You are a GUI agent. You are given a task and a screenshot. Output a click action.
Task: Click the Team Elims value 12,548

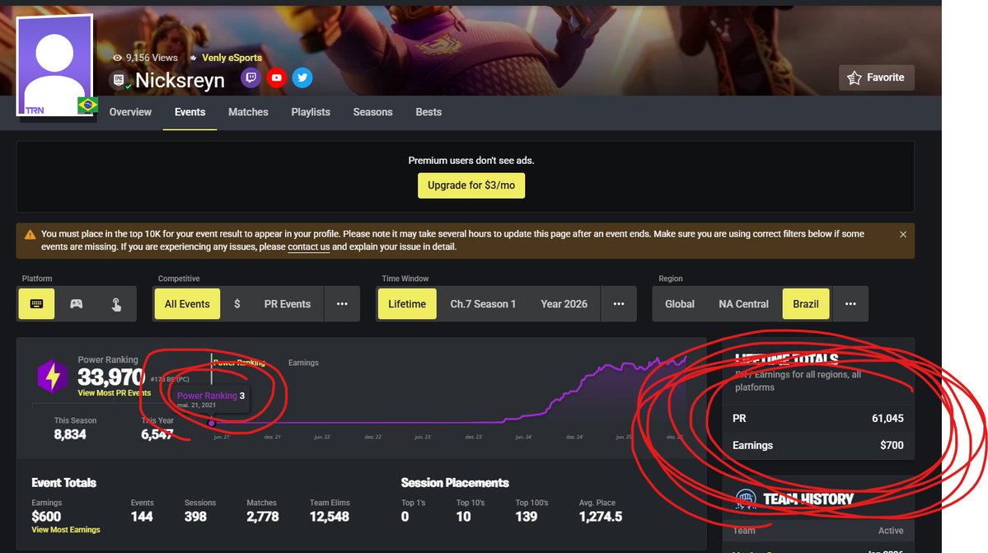pyautogui.click(x=330, y=517)
